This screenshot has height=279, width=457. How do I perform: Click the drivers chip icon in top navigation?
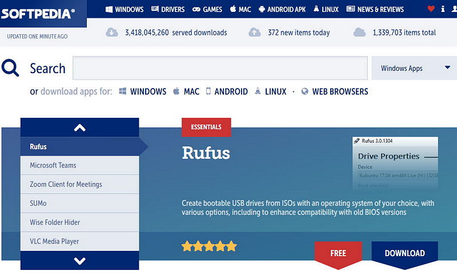155,9
